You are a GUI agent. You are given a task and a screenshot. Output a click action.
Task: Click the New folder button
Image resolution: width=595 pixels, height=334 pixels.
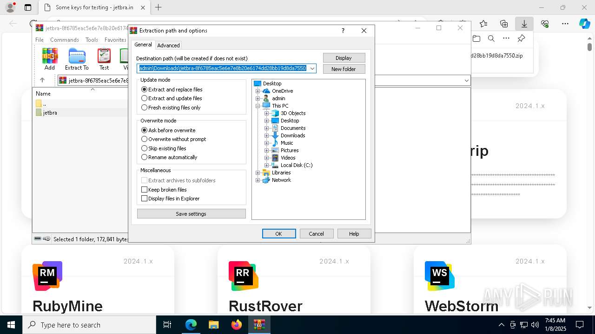(344, 69)
